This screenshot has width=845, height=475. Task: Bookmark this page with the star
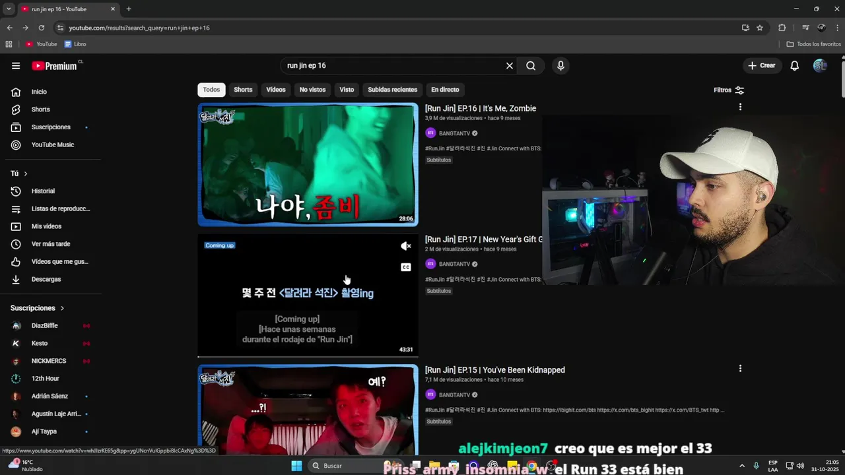[760, 28]
